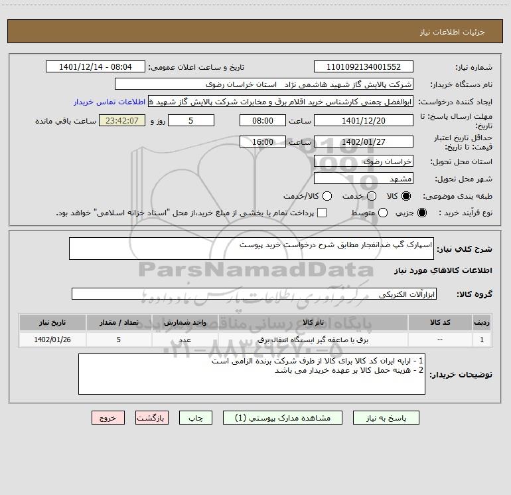
Task: Click the تاریخ نیاز column header
Action: tap(52, 322)
